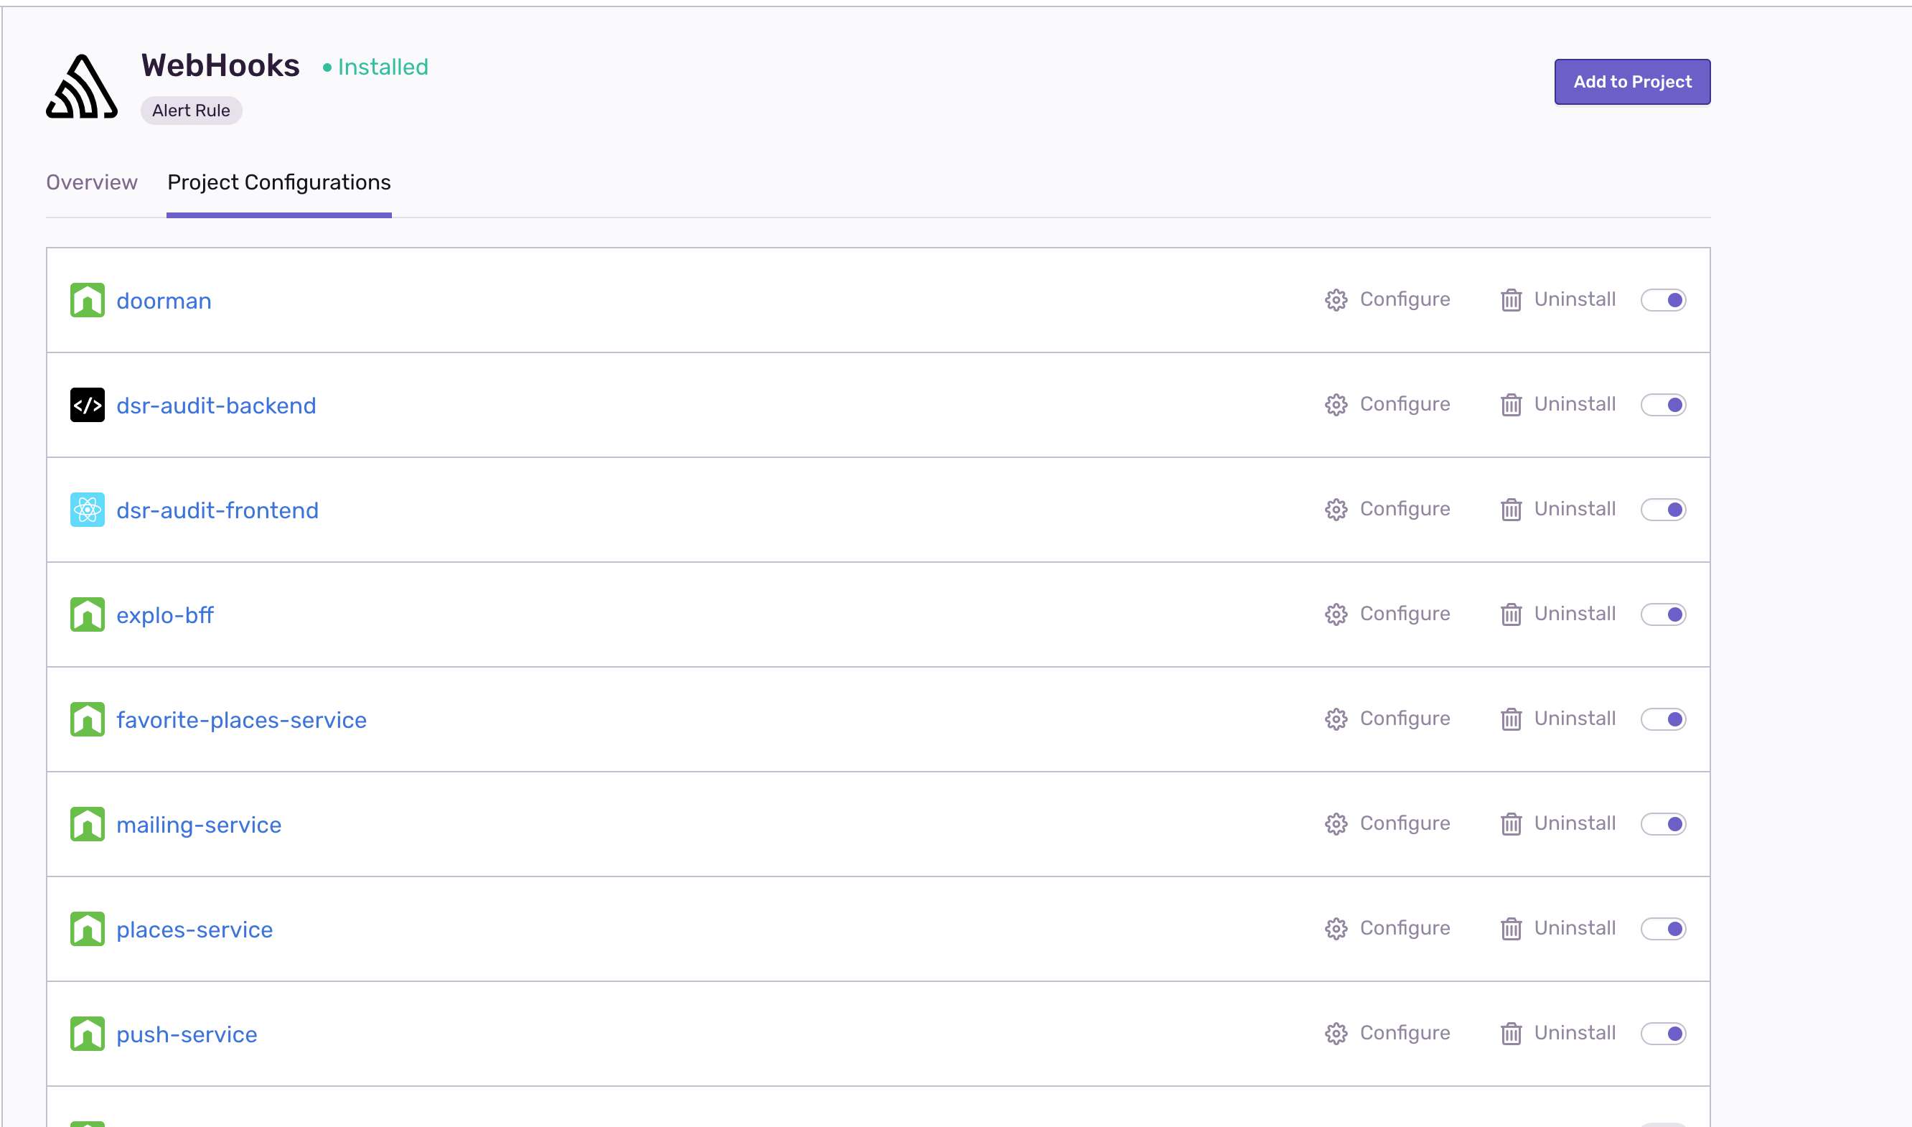
Task: Click trash icon in places-service row
Action: [1510, 929]
